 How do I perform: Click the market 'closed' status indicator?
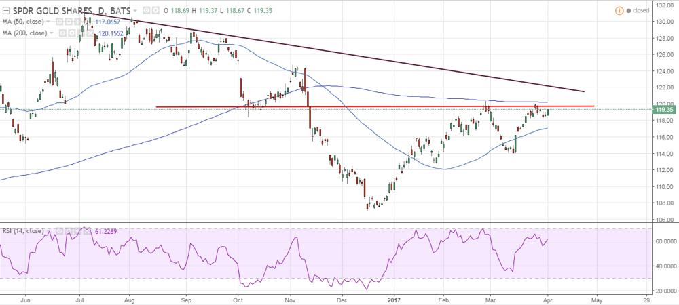[638, 10]
